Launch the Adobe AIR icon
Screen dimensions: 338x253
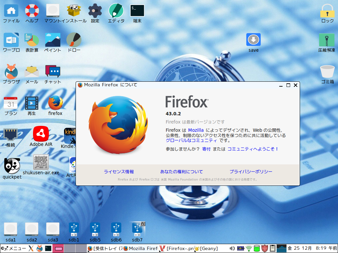click(41, 134)
